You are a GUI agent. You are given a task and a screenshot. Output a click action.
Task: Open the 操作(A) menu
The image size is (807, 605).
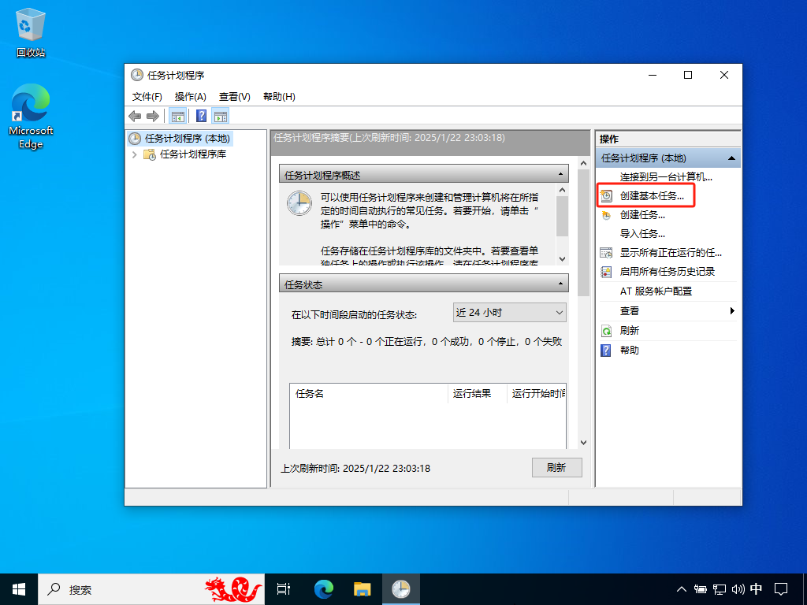point(189,96)
